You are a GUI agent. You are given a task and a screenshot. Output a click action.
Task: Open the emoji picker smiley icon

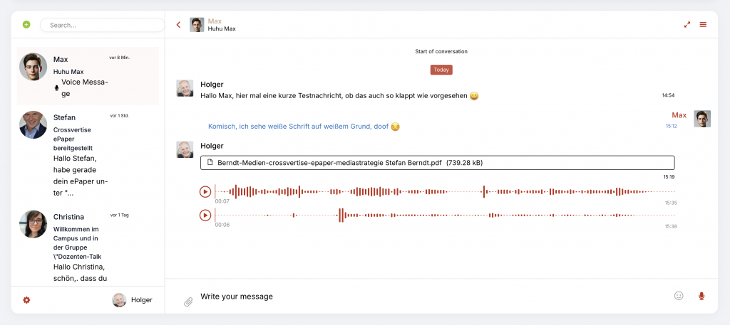[679, 296]
